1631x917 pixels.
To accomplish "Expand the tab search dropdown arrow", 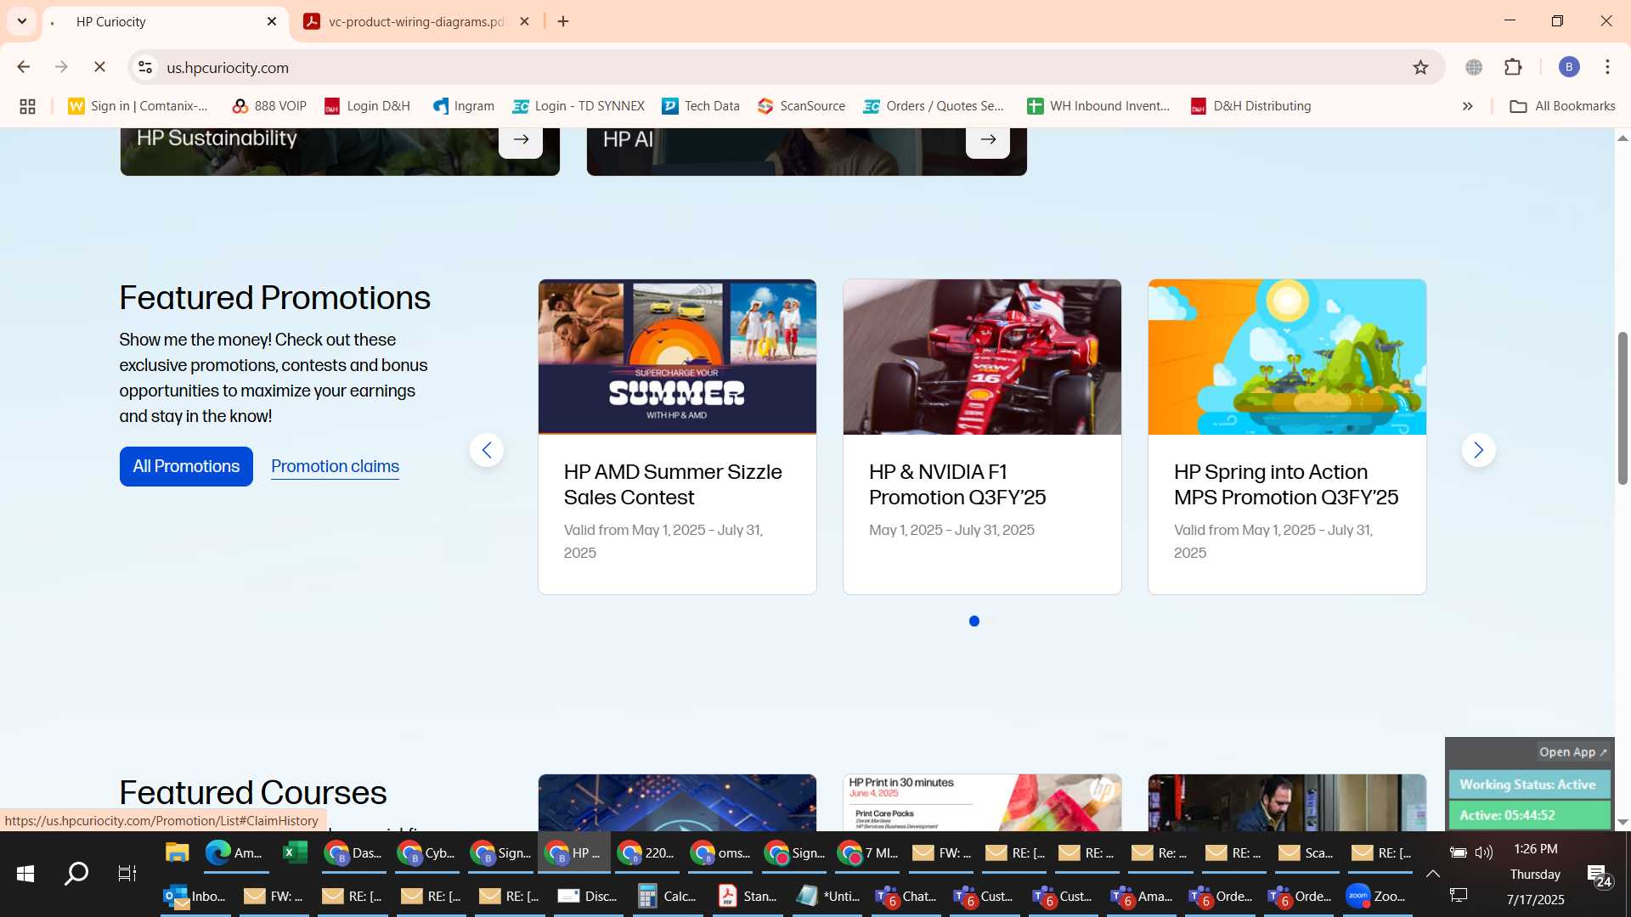I will (22, 21).
